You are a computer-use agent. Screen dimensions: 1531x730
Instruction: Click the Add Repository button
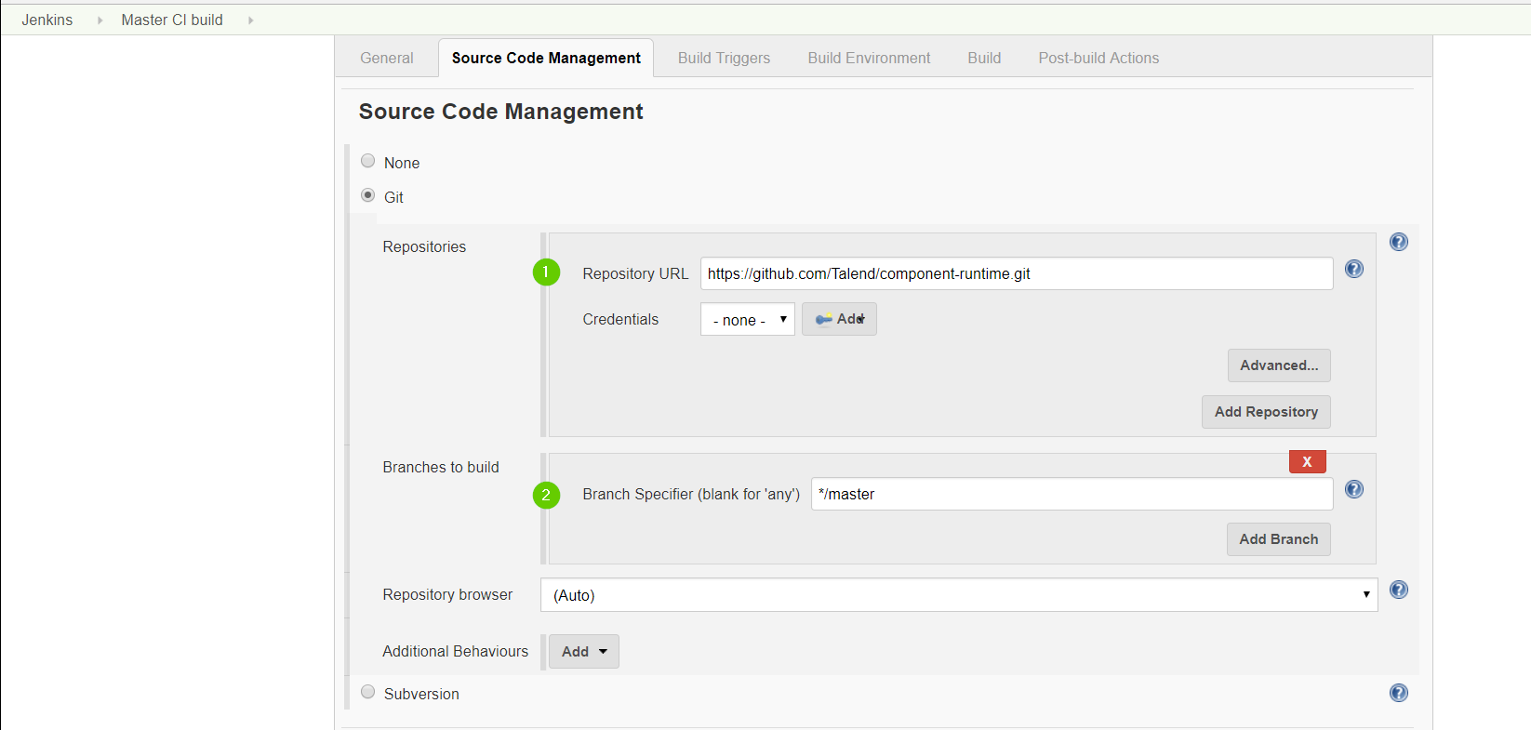(x=1265, y=412)
